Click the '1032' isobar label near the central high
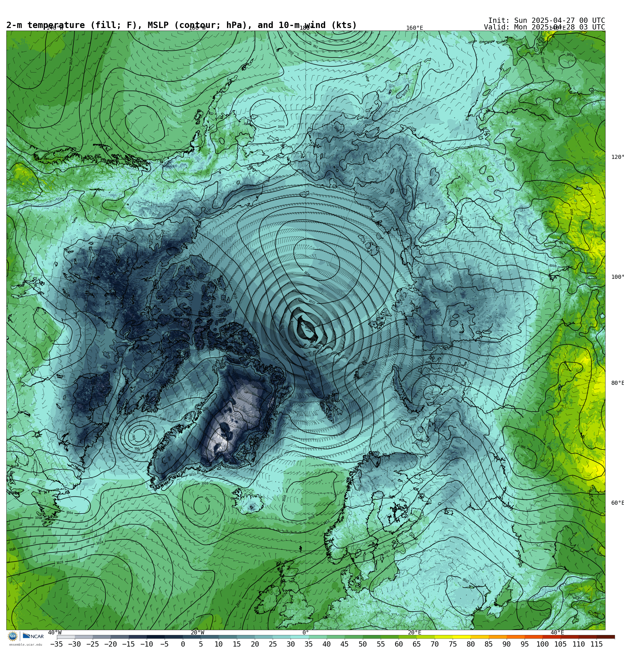This screenshot has width=624, height=648. tap(312, 302)
